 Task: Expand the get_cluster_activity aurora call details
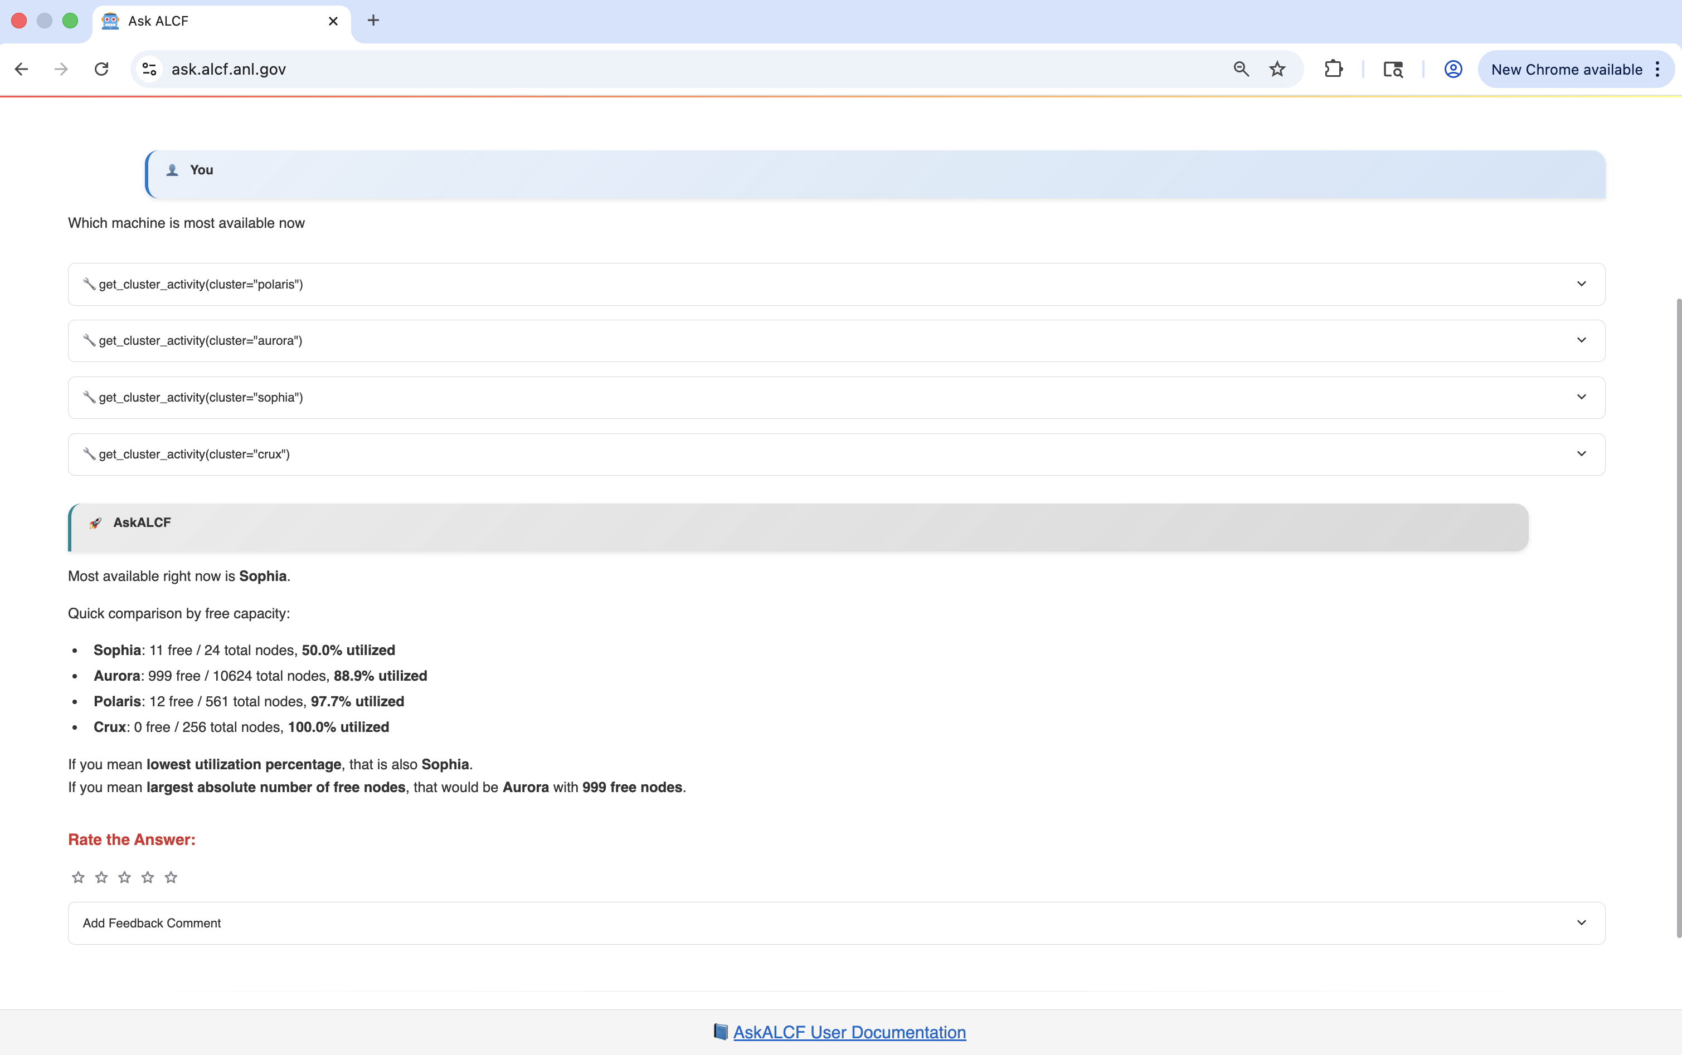point(1582,340)
